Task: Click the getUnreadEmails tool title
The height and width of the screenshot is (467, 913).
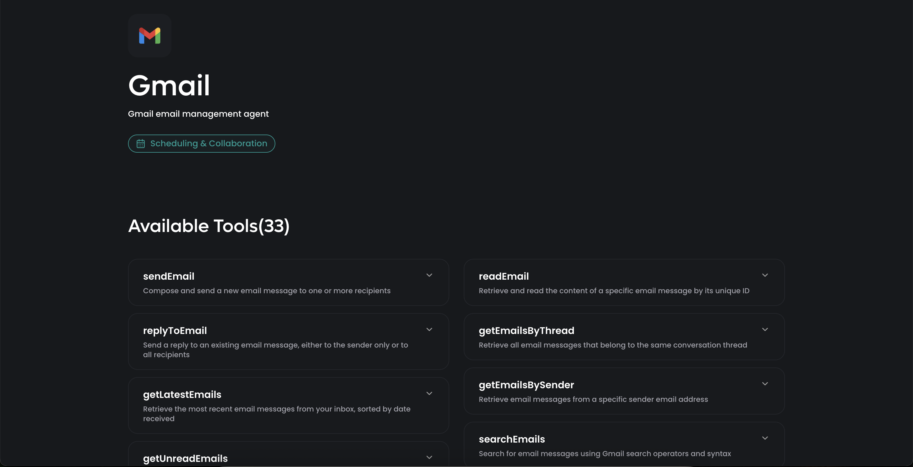Action: [x=185, y=459]
